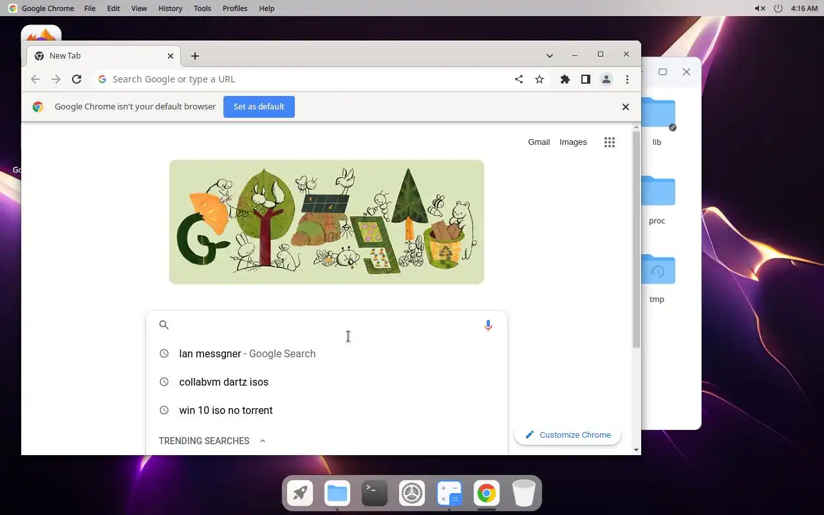Maximize the file manager window
The image size is (824, 515).
(x=662, y=72)
